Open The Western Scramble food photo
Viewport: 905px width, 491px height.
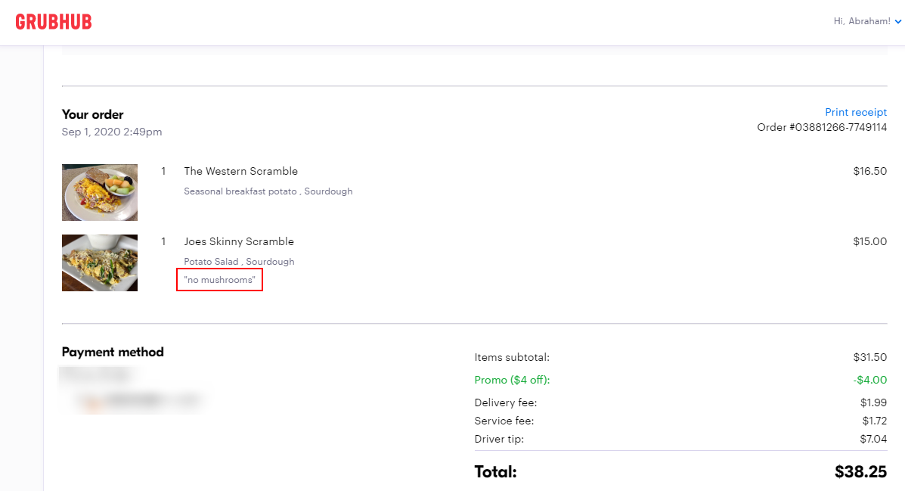pyautogui.click(x=100, y=192)
